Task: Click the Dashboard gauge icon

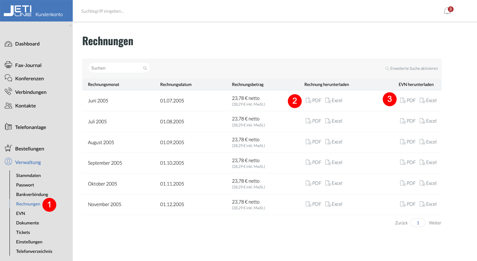Action: (x=8, y=44)
